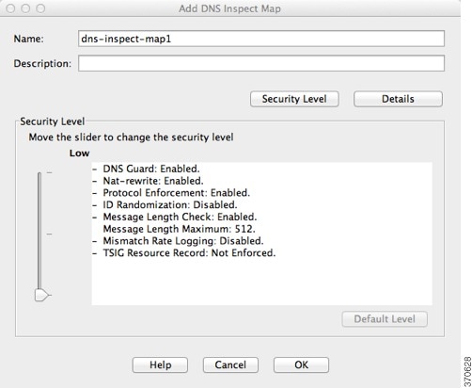The height and width of the screenshot is (388, 472).
Task: Click the zoom button in the title bar
Action: (40, 8)
